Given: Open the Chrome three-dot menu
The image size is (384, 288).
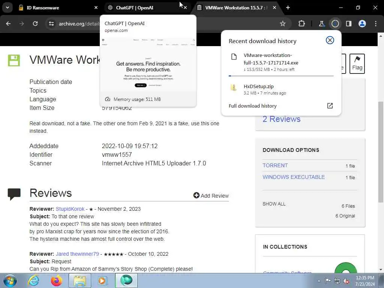Looking at the screenshot, I should pos(376,24).
